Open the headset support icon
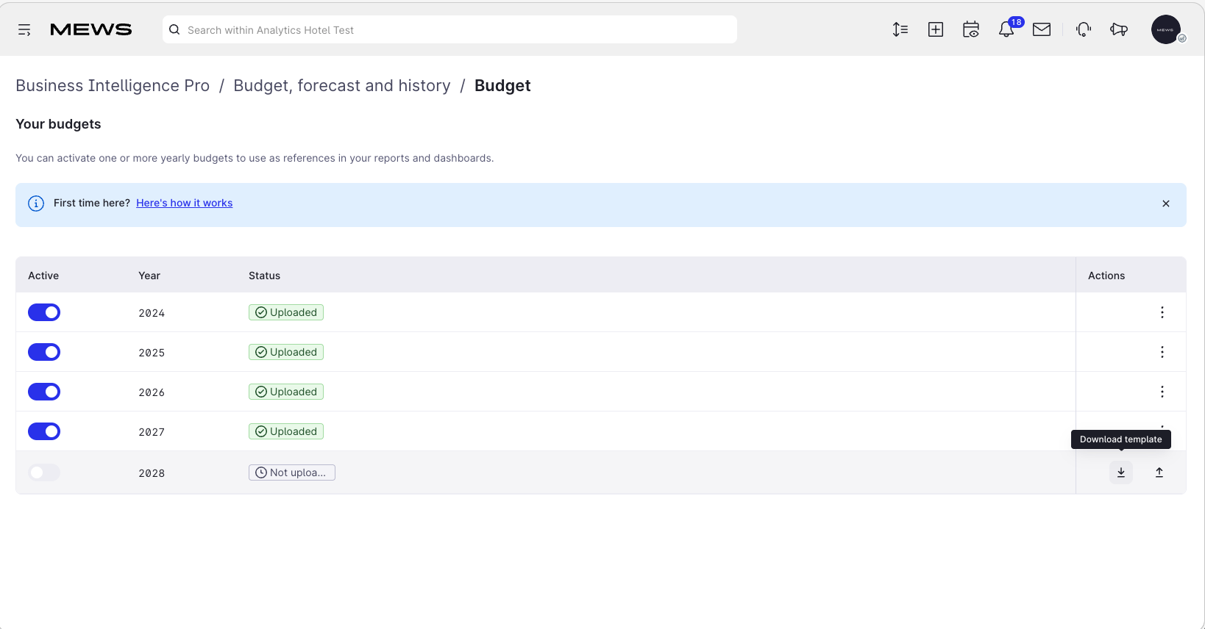This screenshot has width=1205, height=629. 1084,29
